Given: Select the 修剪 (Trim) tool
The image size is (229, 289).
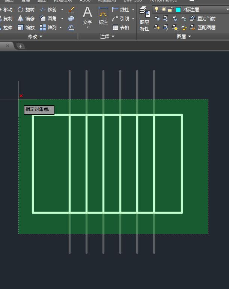Looking at the screenshot, I should 48,10.
